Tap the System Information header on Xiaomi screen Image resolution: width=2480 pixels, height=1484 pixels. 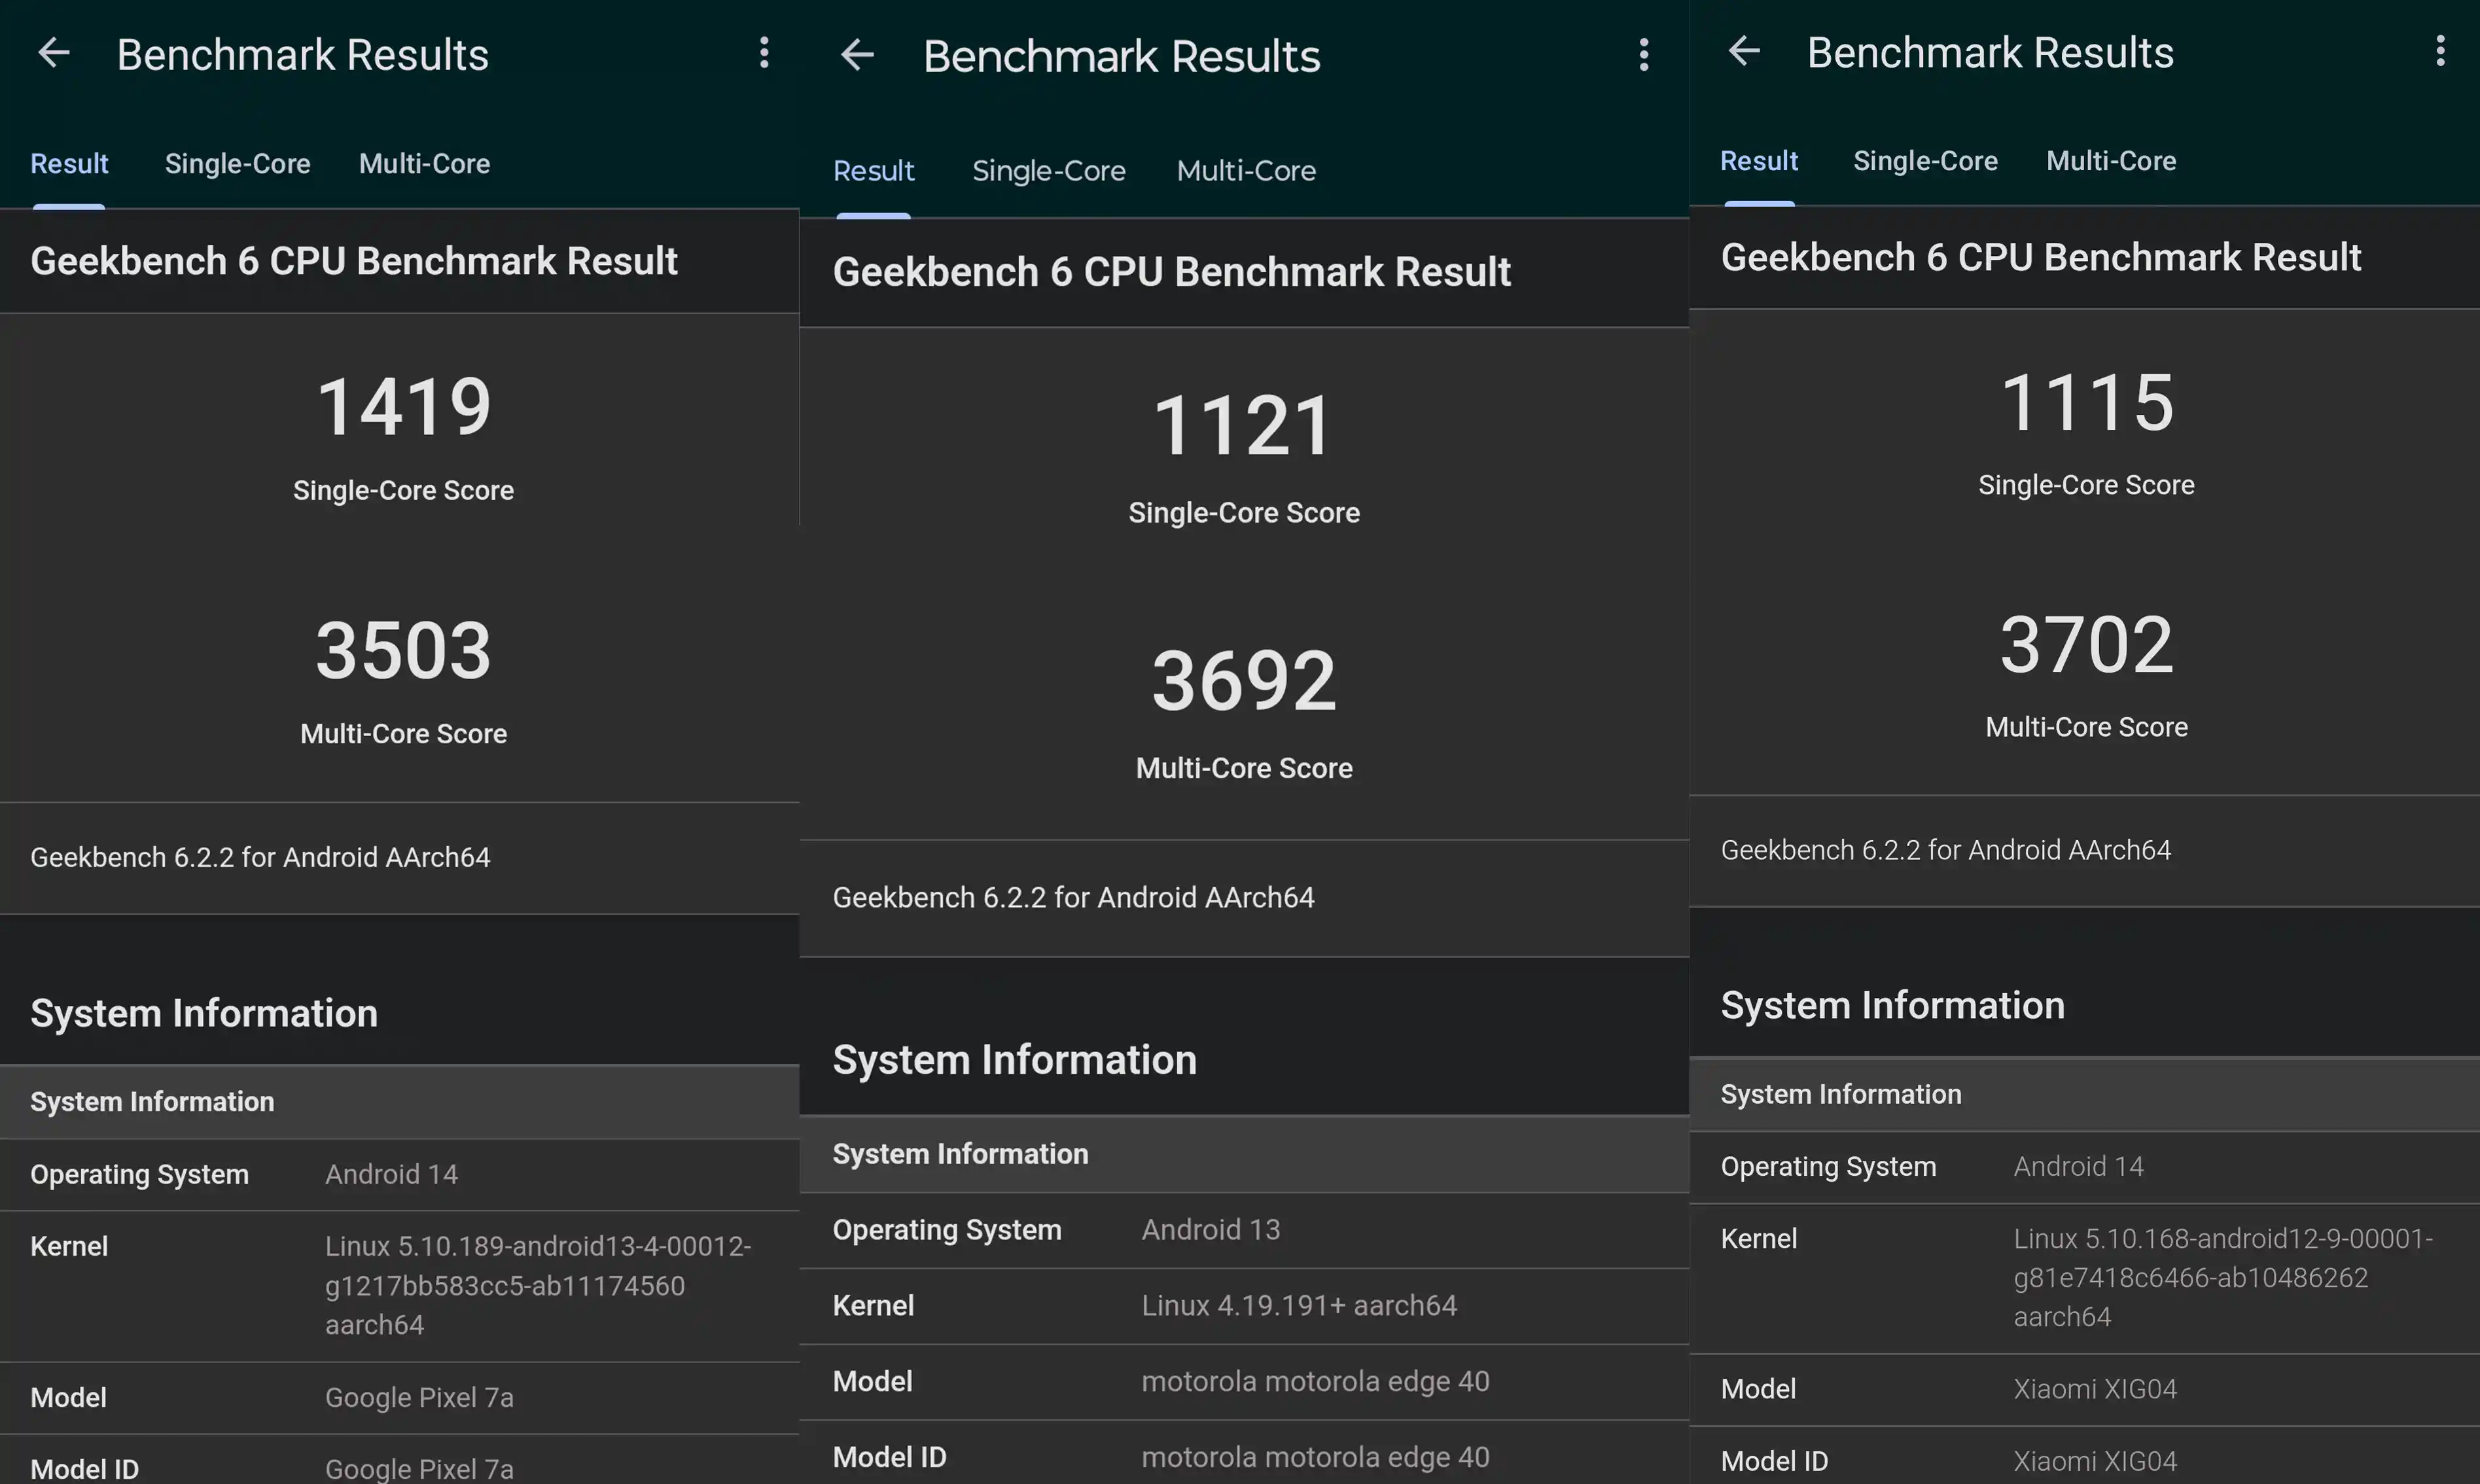[1894, 1005]
